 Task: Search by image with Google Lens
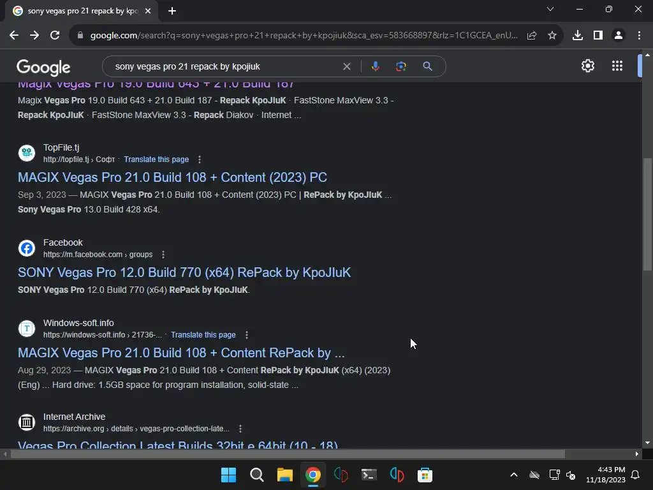(x=401, y=66)
